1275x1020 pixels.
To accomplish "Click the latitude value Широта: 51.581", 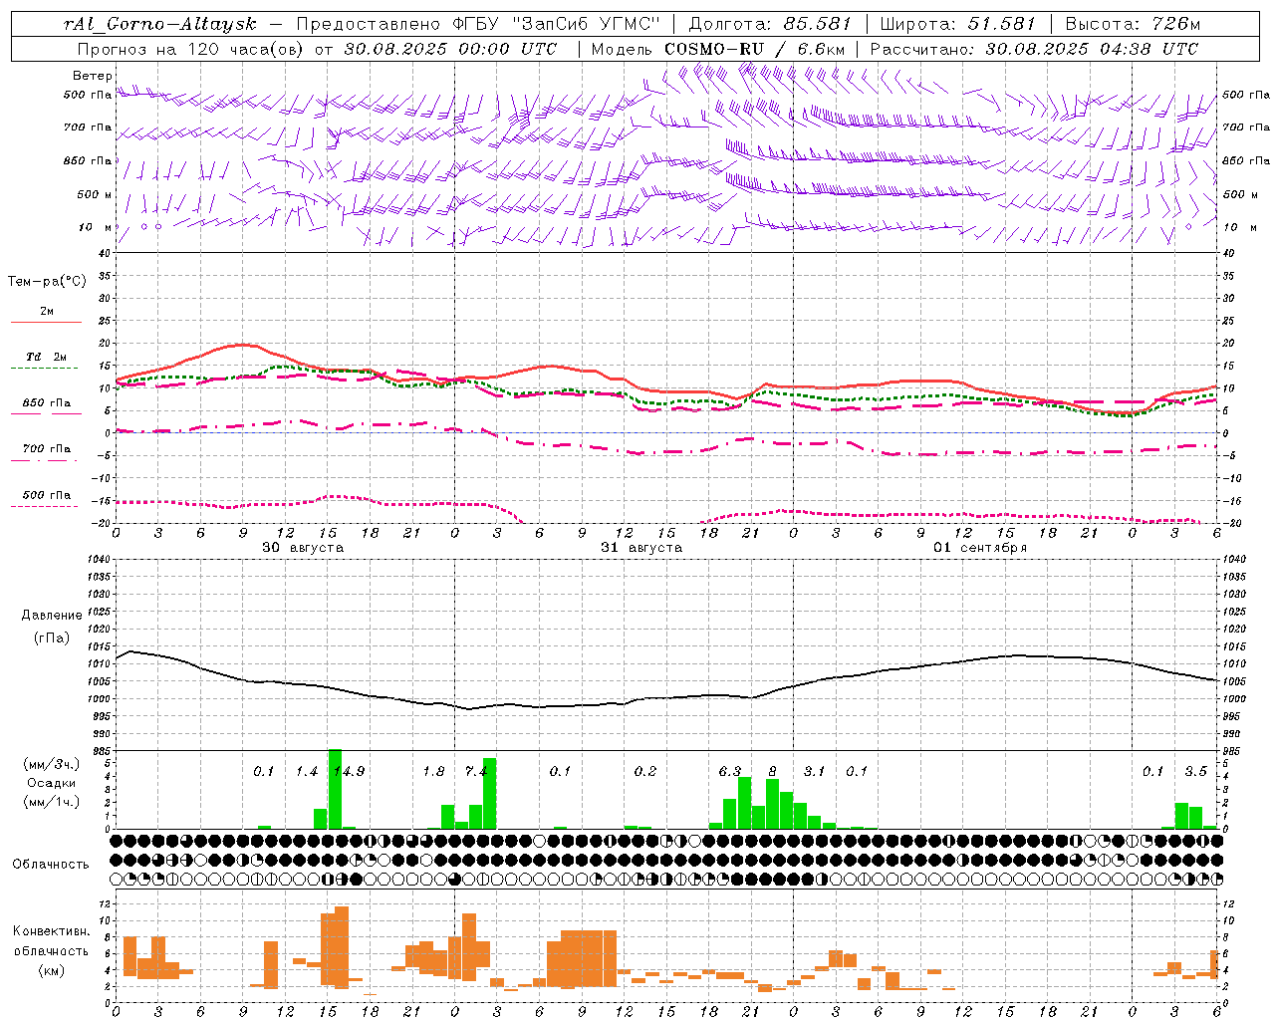I will point(957,24).
